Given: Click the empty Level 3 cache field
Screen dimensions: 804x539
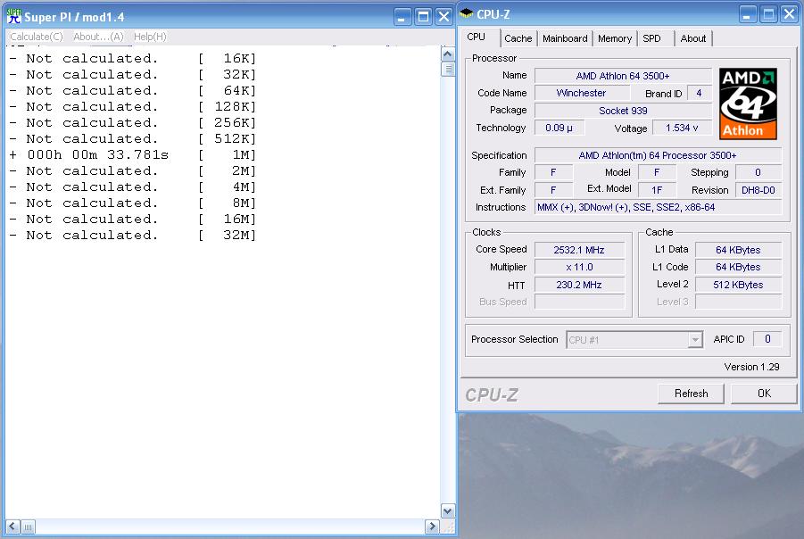Looking at the screenshot, I should point(738,302).
